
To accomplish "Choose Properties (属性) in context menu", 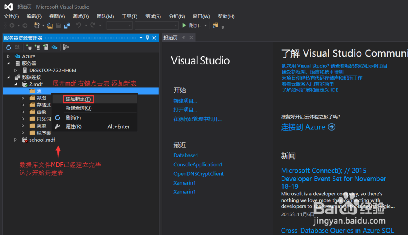I will pos(95,126).
